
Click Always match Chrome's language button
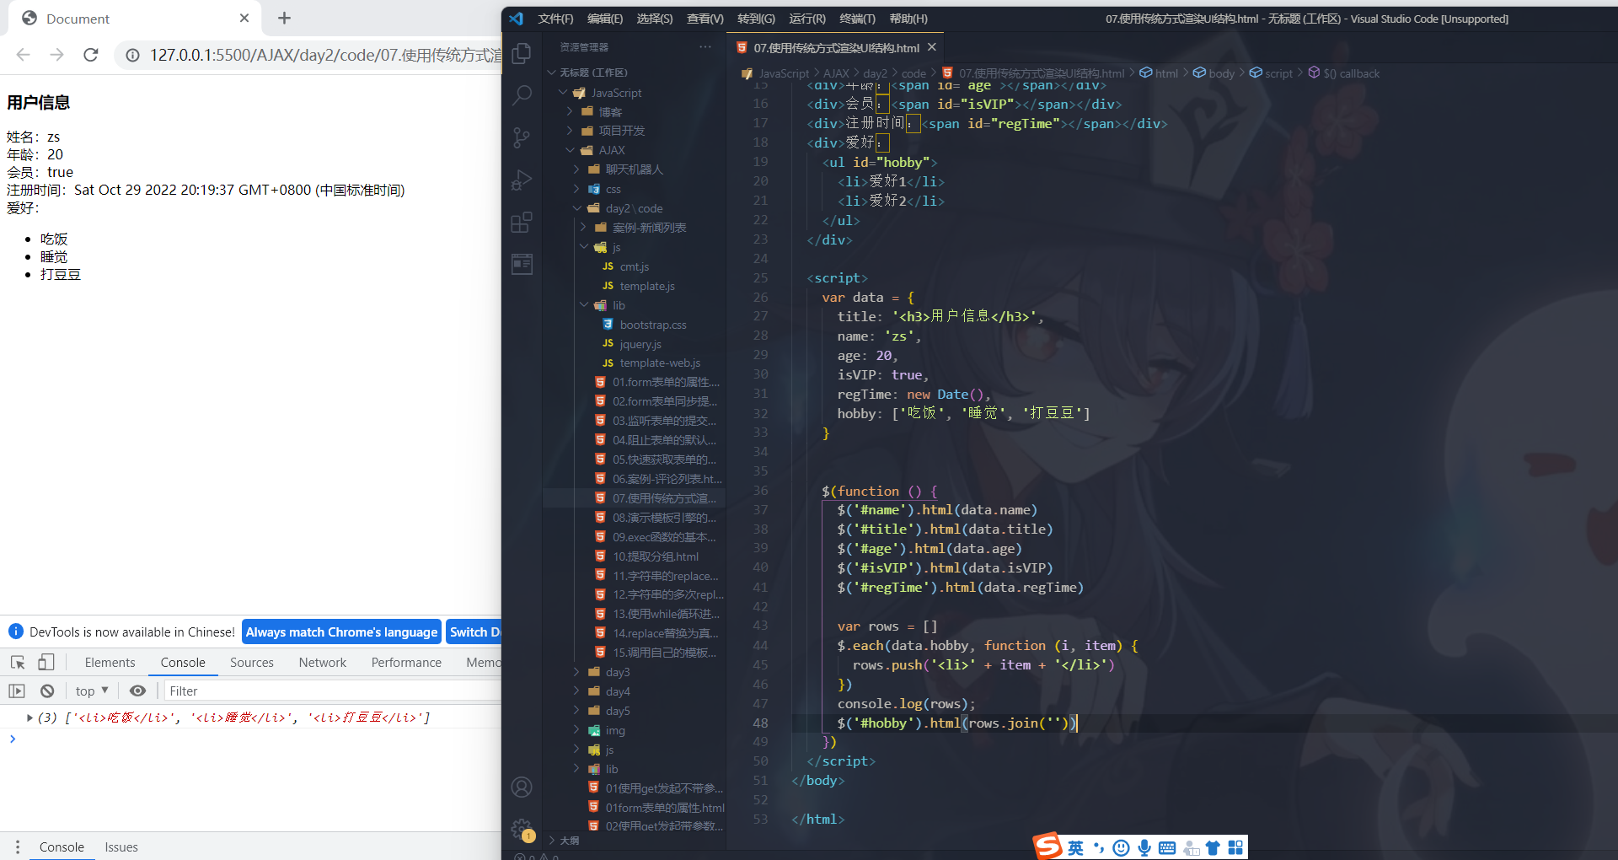(340, 631)
